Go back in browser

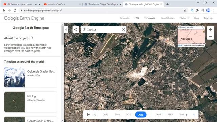pyautogui.click(x=4, y=11)
